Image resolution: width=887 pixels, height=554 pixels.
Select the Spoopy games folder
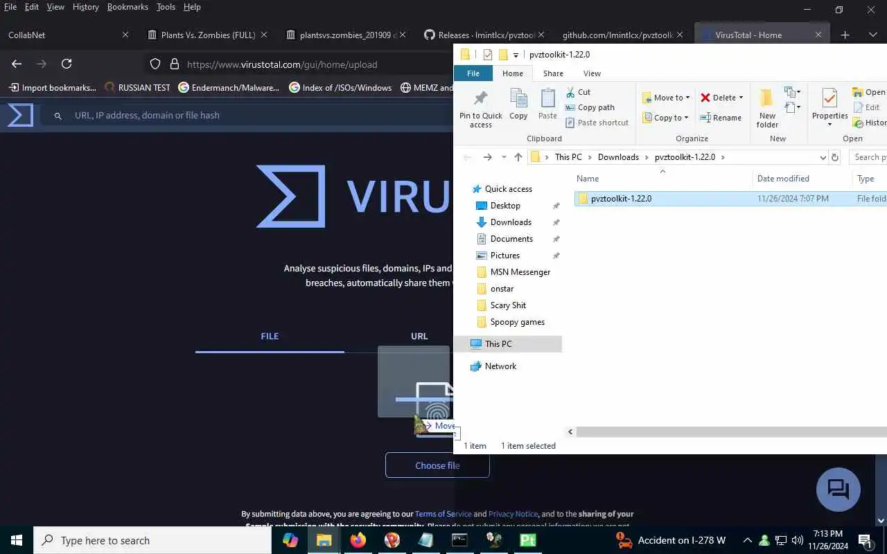[517, 322]
